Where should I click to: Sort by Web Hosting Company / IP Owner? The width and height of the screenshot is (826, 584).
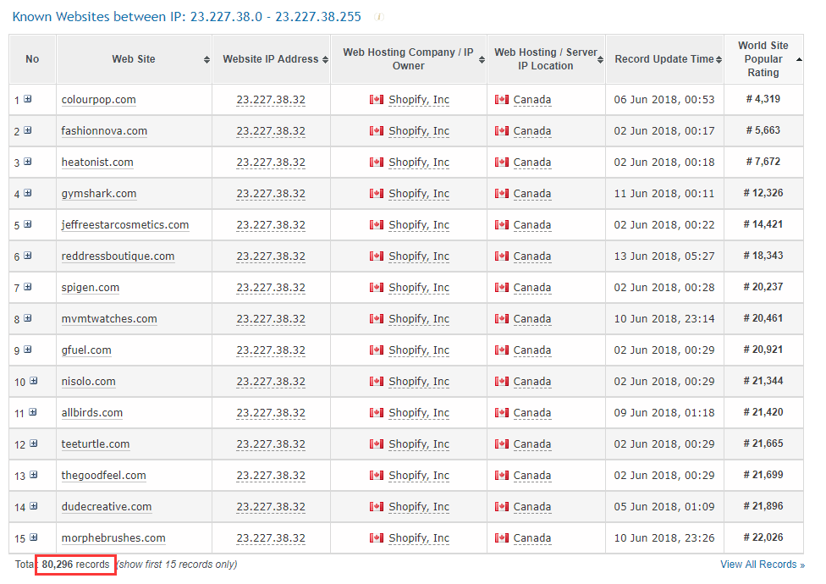482,59
